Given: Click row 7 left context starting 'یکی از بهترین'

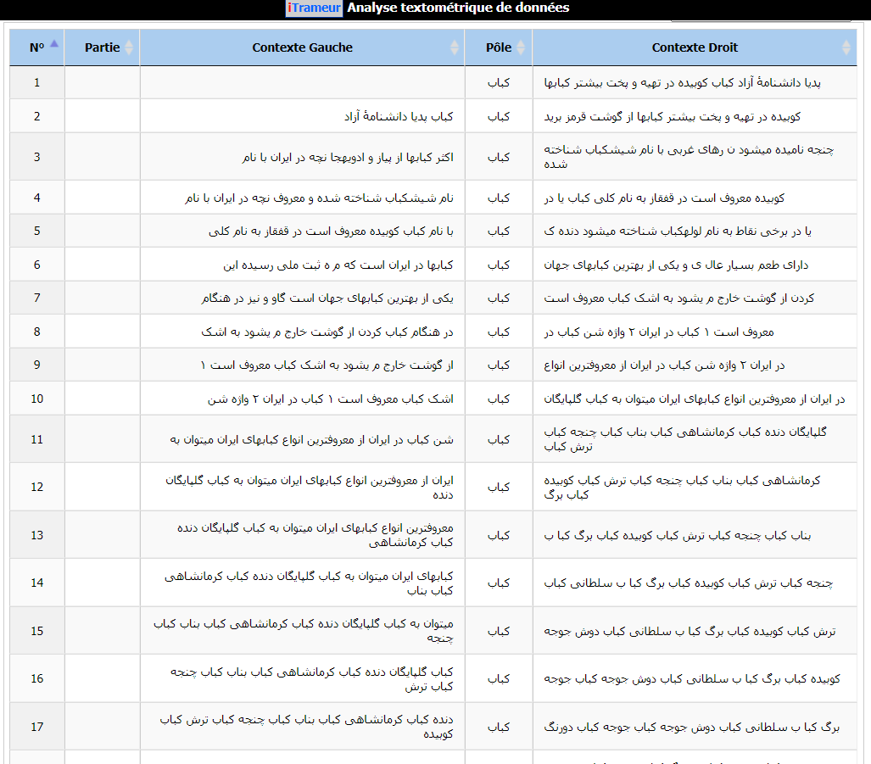Looking at the screenshot, I should pos(327,298).
